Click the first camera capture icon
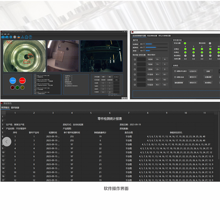Viewport: 220px width, 220px height. pyautogui.click(x=3, y=37)
